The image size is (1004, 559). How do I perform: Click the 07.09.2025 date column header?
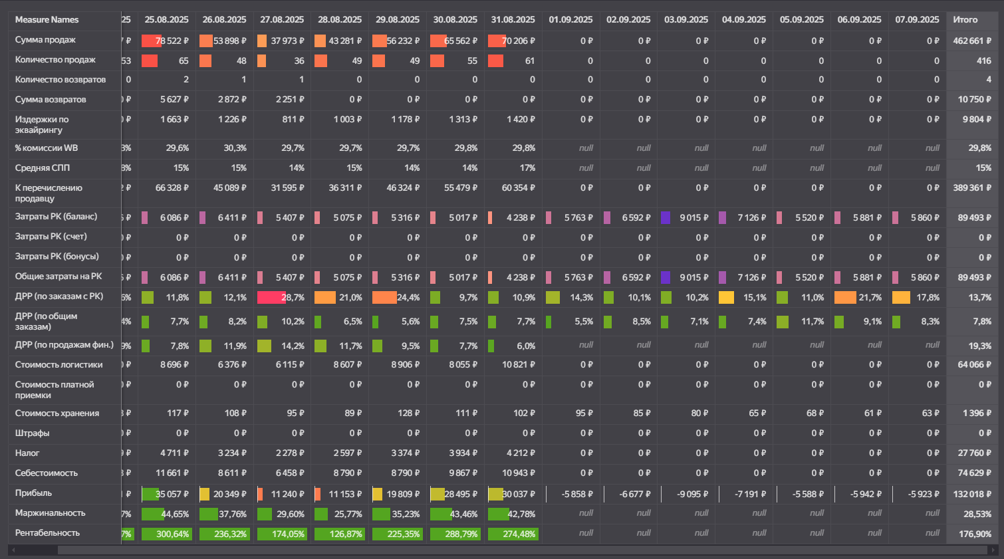[917, 20]
